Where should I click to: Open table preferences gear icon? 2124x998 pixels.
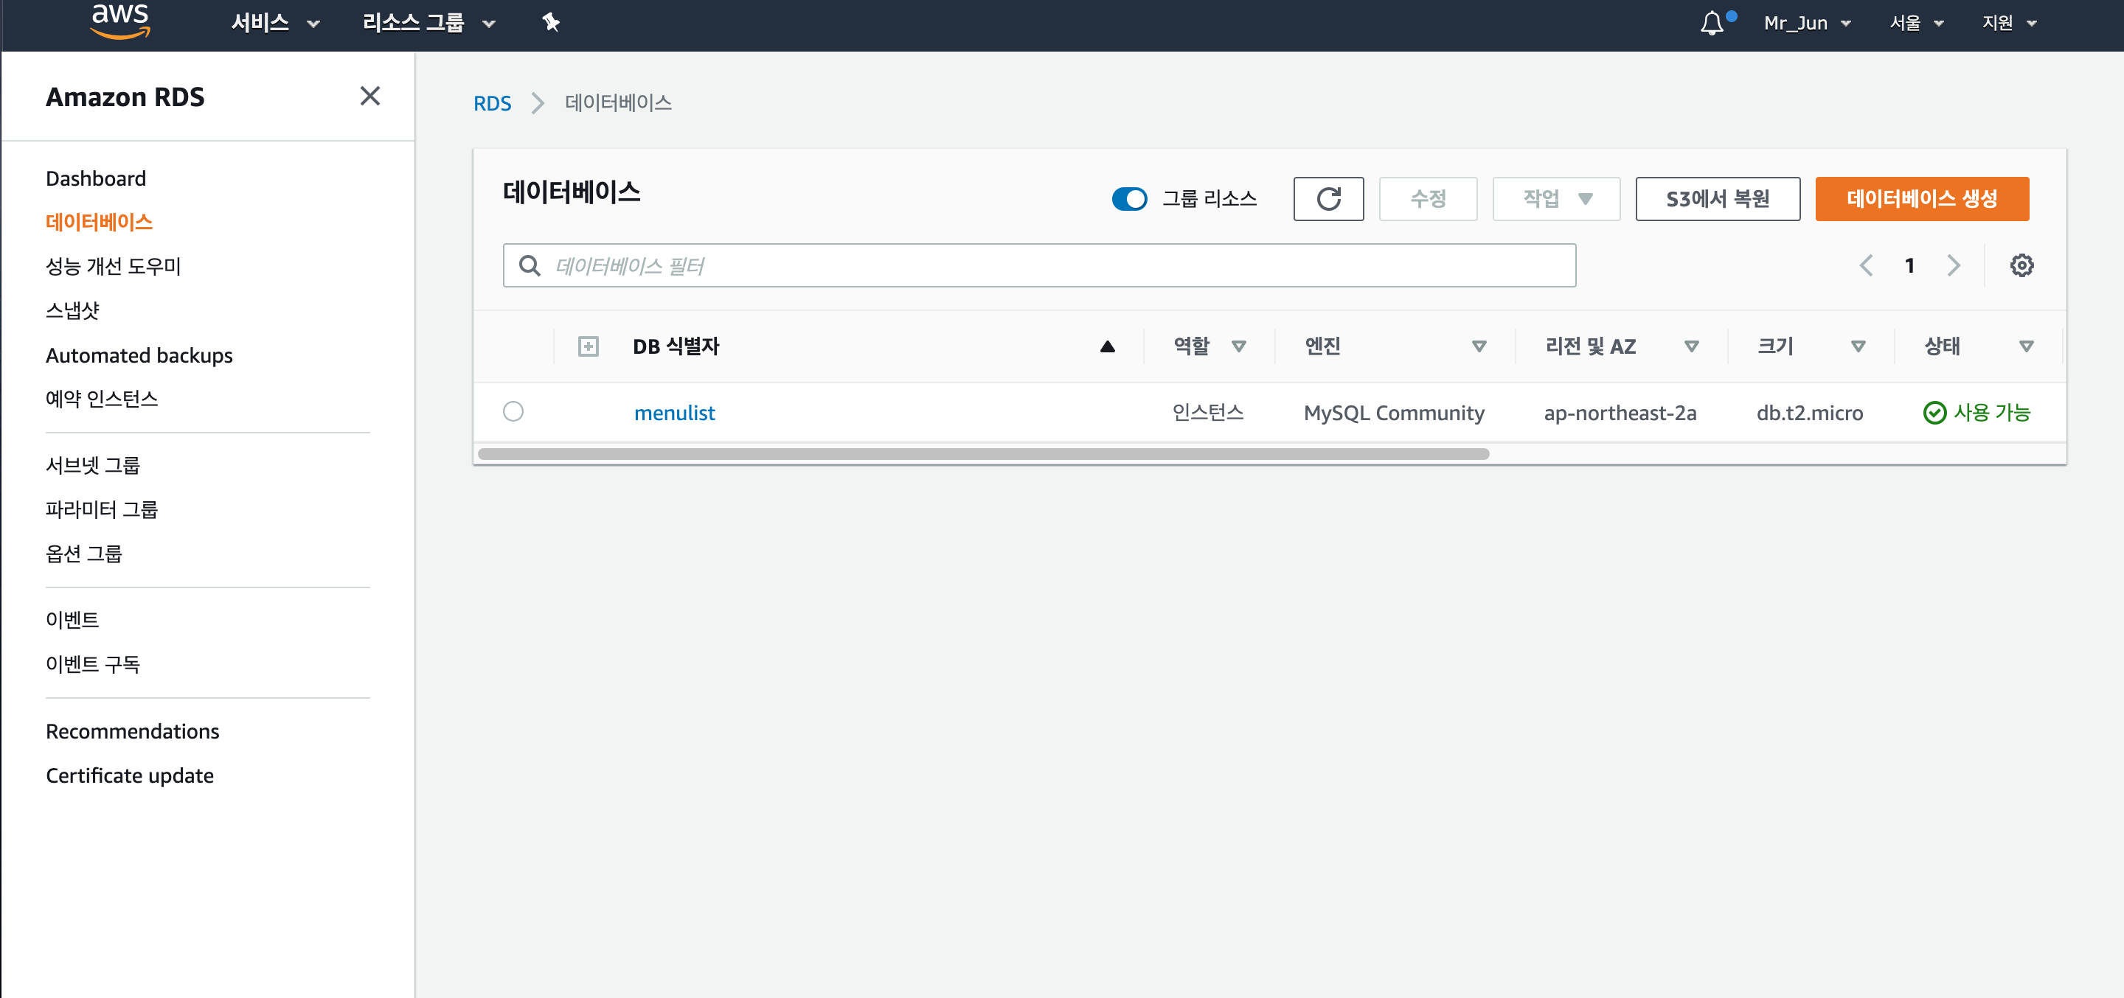(2021, 265)
